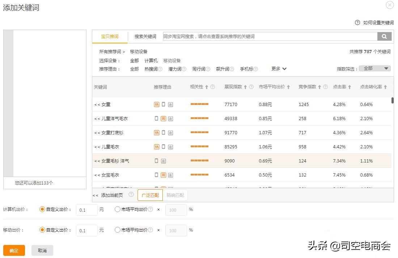
Task: Open help icon next to 手机标
Action: pyautogui.click(x=255, y=69)
